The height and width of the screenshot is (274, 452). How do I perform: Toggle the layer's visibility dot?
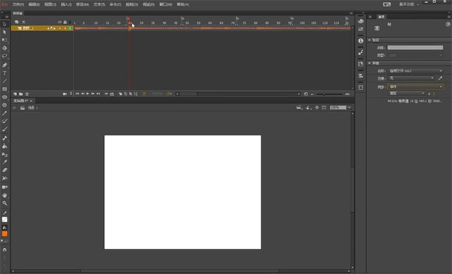[x=60, y=28]
